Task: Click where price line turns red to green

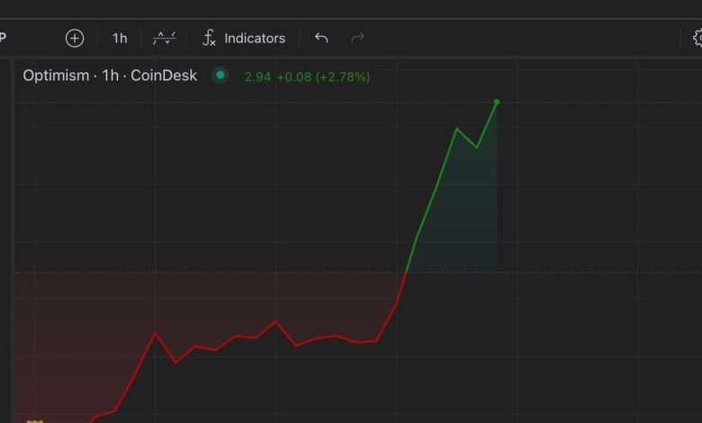Action: pyautogui.click(x=406, y=272)
